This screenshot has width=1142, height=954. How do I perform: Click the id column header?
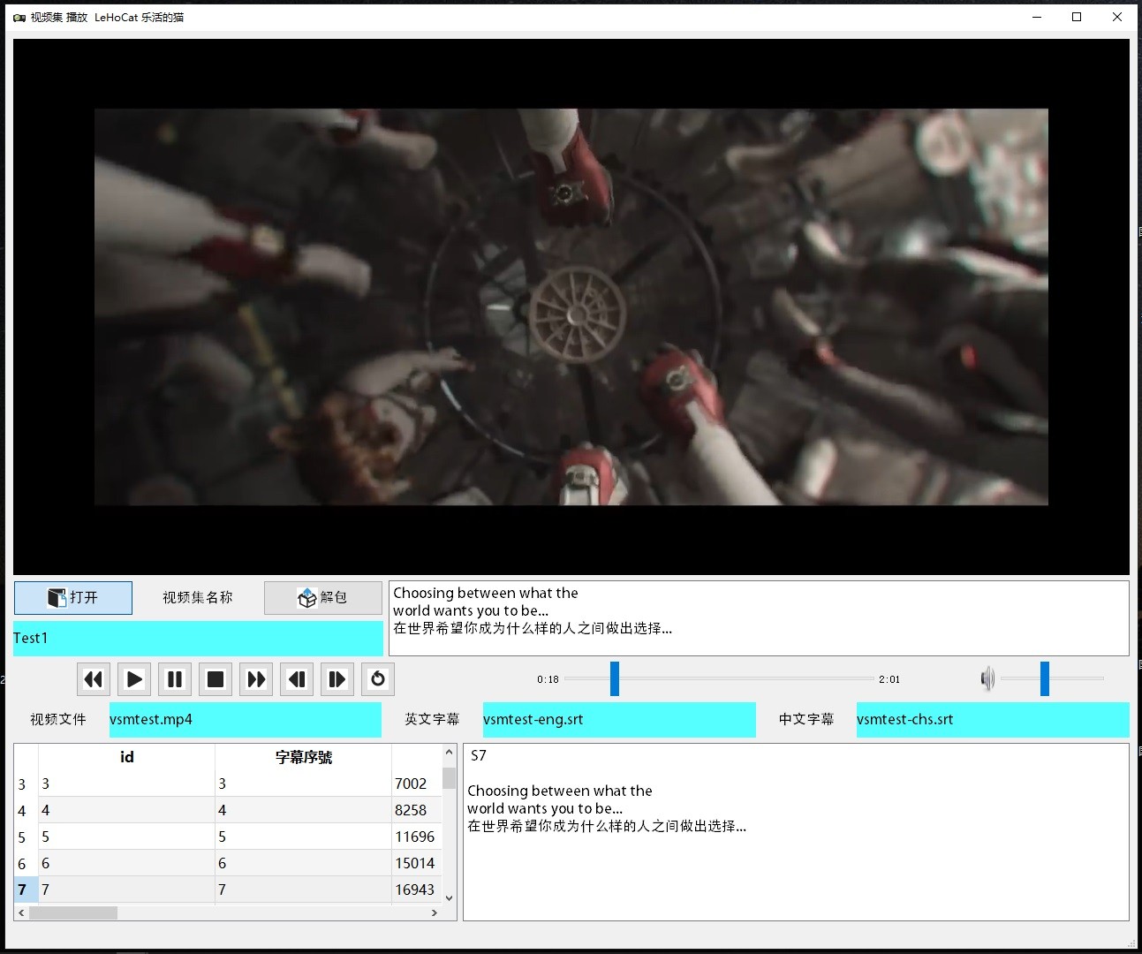point(126,757)
